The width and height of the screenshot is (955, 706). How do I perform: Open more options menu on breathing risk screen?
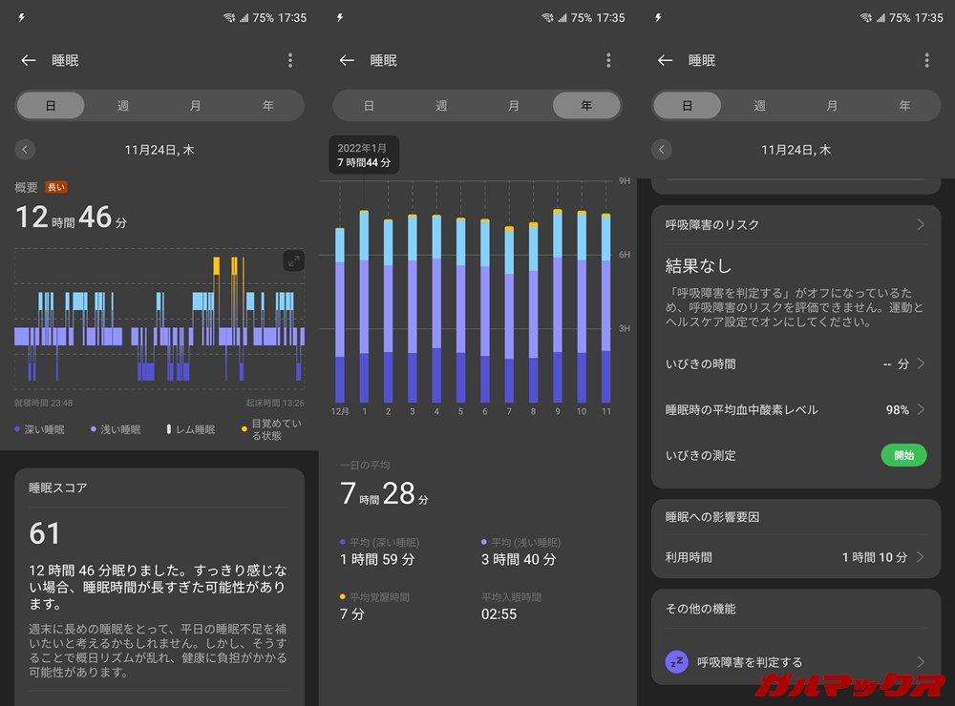point(925,60)
